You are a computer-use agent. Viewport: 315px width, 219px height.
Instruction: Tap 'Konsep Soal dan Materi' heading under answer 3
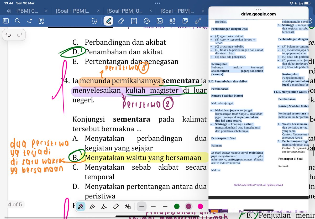point(227,96)
